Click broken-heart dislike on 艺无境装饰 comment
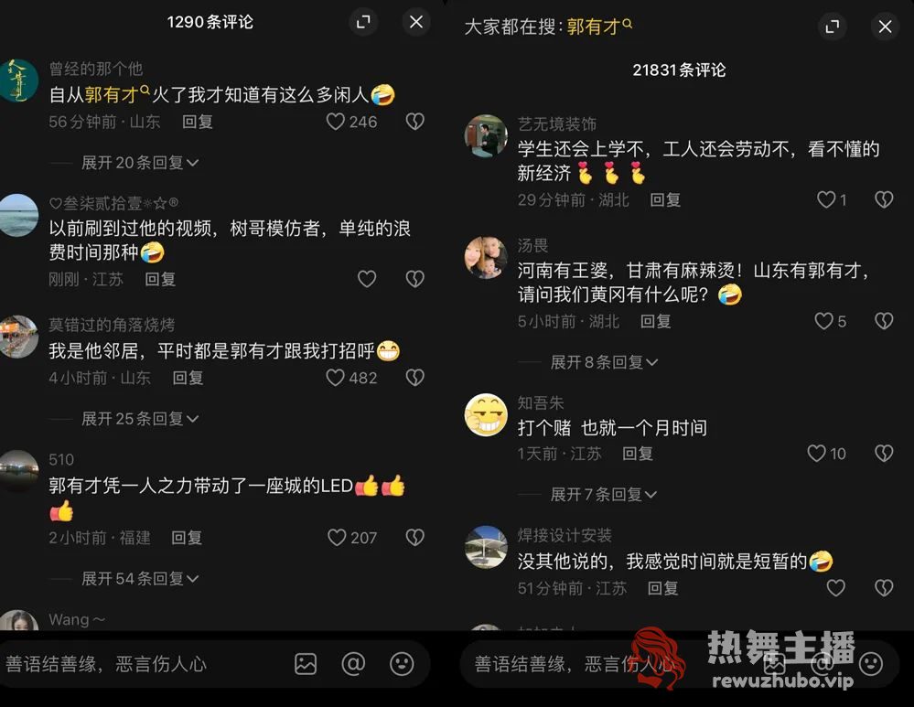Screen dimensions: 914x707 point(884,199)
